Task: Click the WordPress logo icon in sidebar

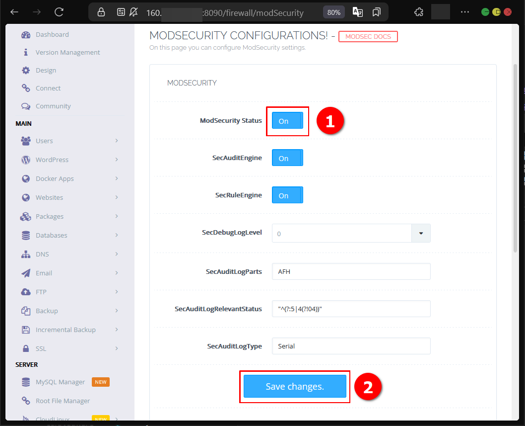Action: [x=26, y=160]
